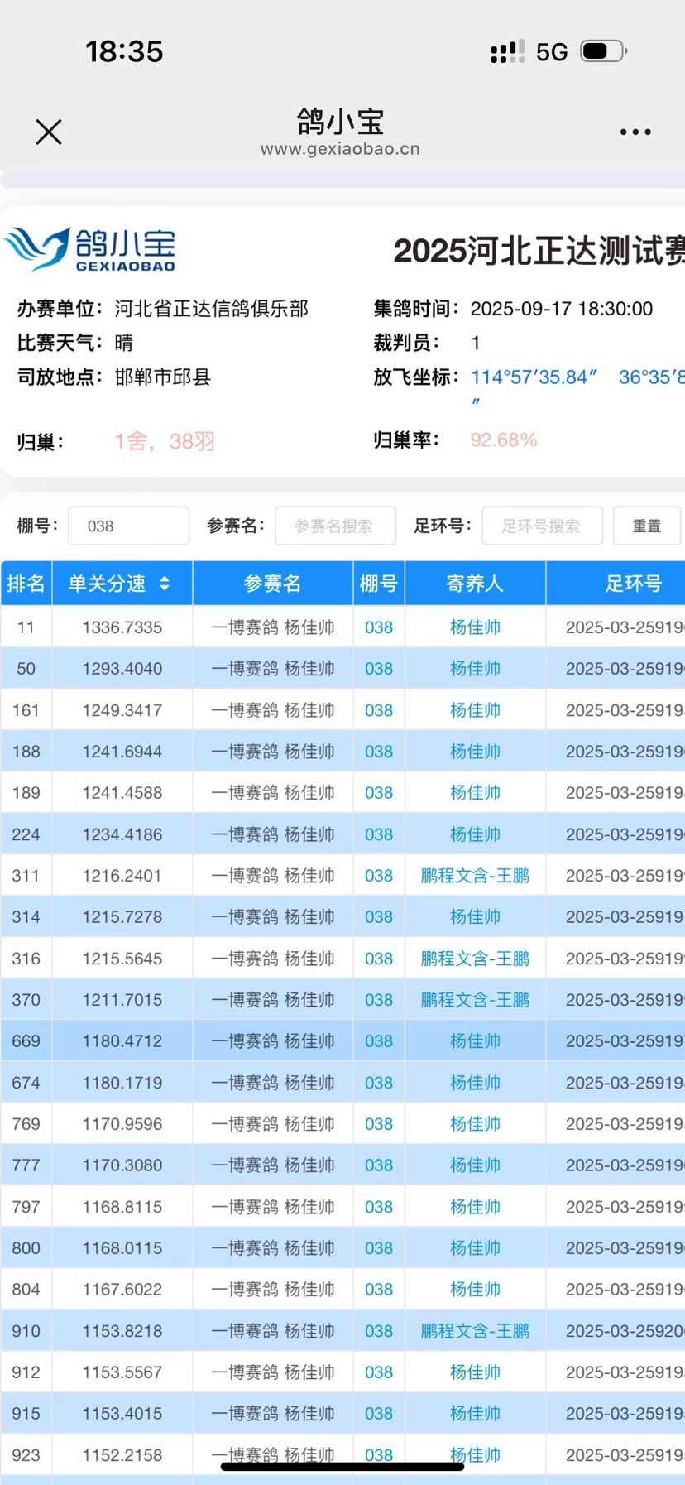685x1485 pixels.
Task: Click the 棚号 input field containing 038
Action: [128, 526]
